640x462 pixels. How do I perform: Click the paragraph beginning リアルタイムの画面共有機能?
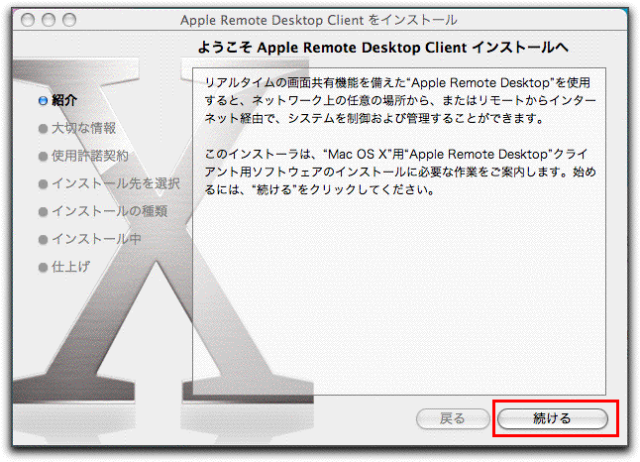click(400, 100)
